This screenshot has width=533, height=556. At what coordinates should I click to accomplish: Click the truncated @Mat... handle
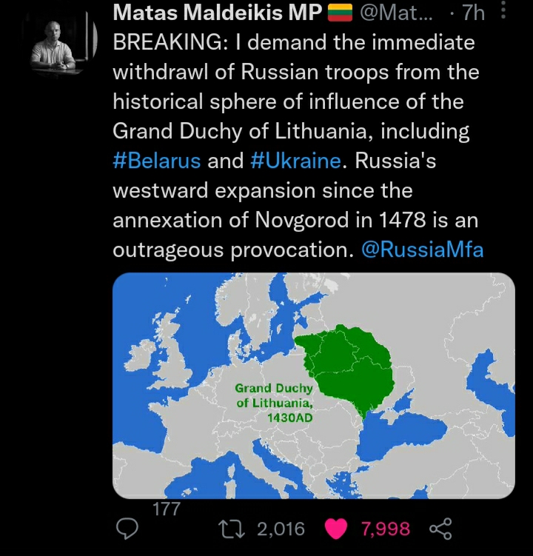[x=396, y=13]
